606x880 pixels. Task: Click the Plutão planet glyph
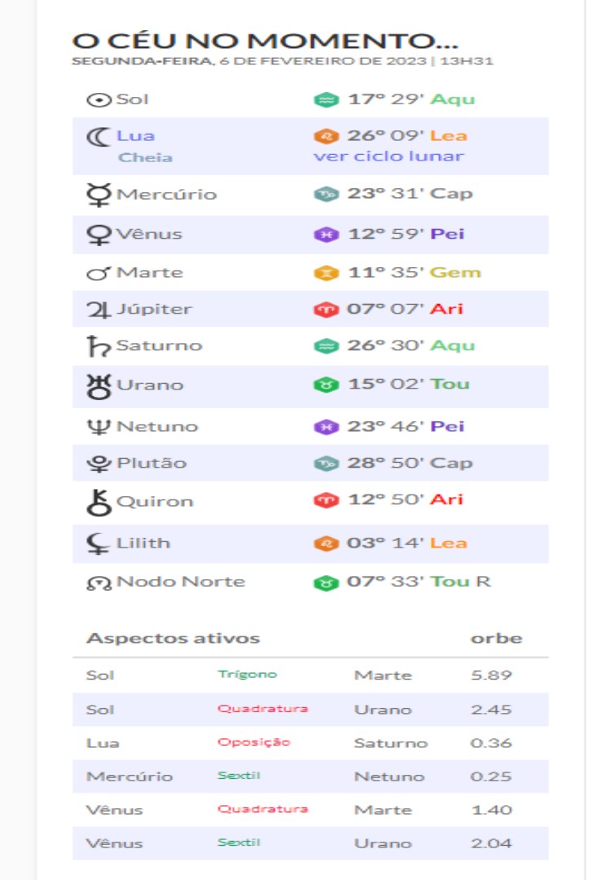99,464
